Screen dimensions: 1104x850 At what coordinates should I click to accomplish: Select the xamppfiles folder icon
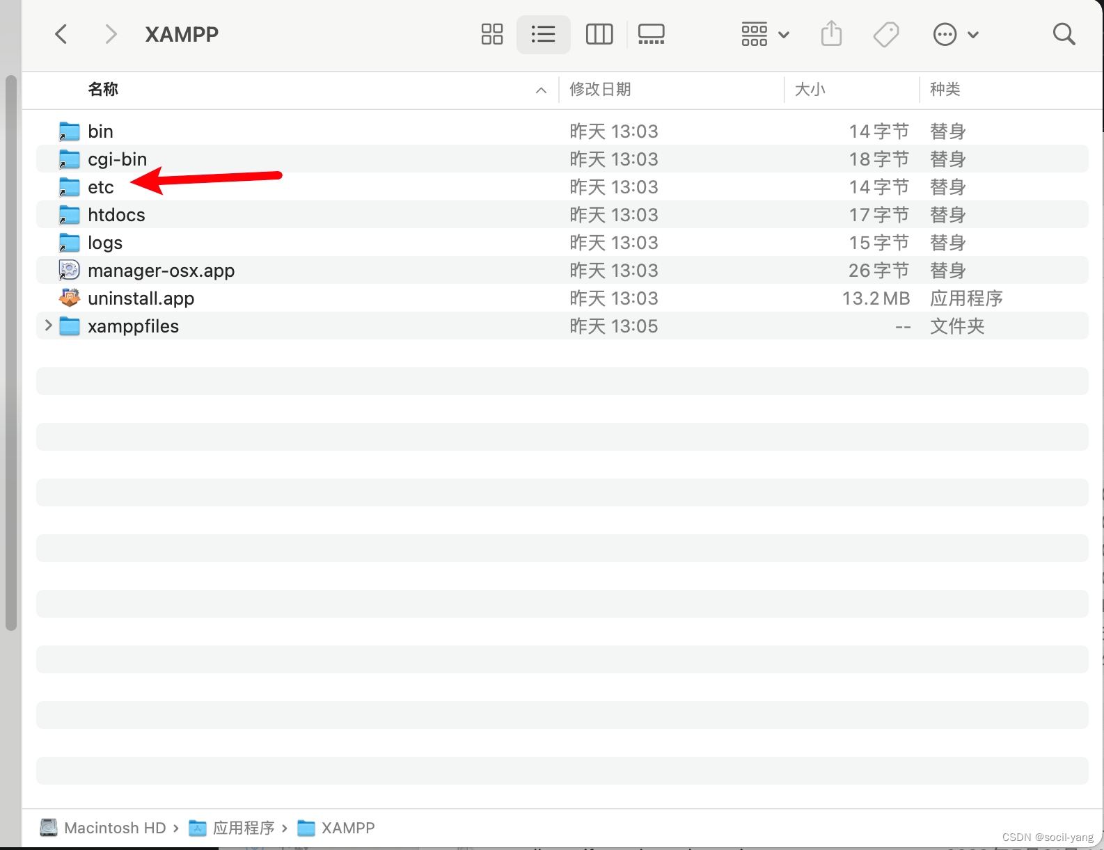click(x=70, y=326)
